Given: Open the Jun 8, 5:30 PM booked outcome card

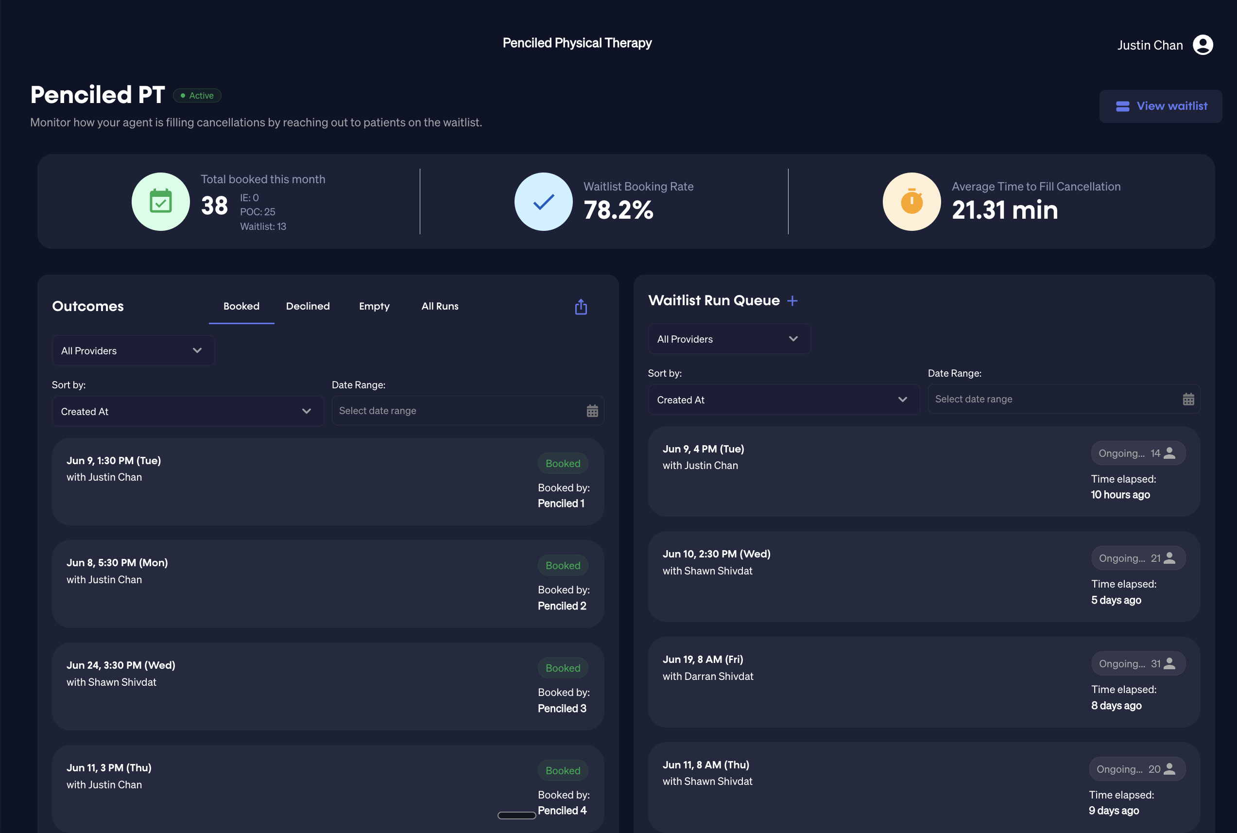Looking at the screenshot, I should click(x=327, y=584).
